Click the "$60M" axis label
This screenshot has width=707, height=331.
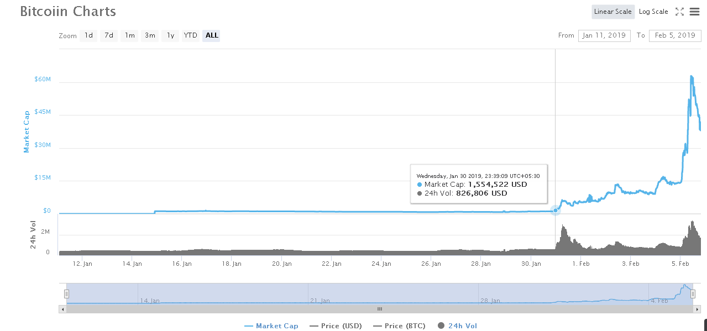click(x=43, y=80)
